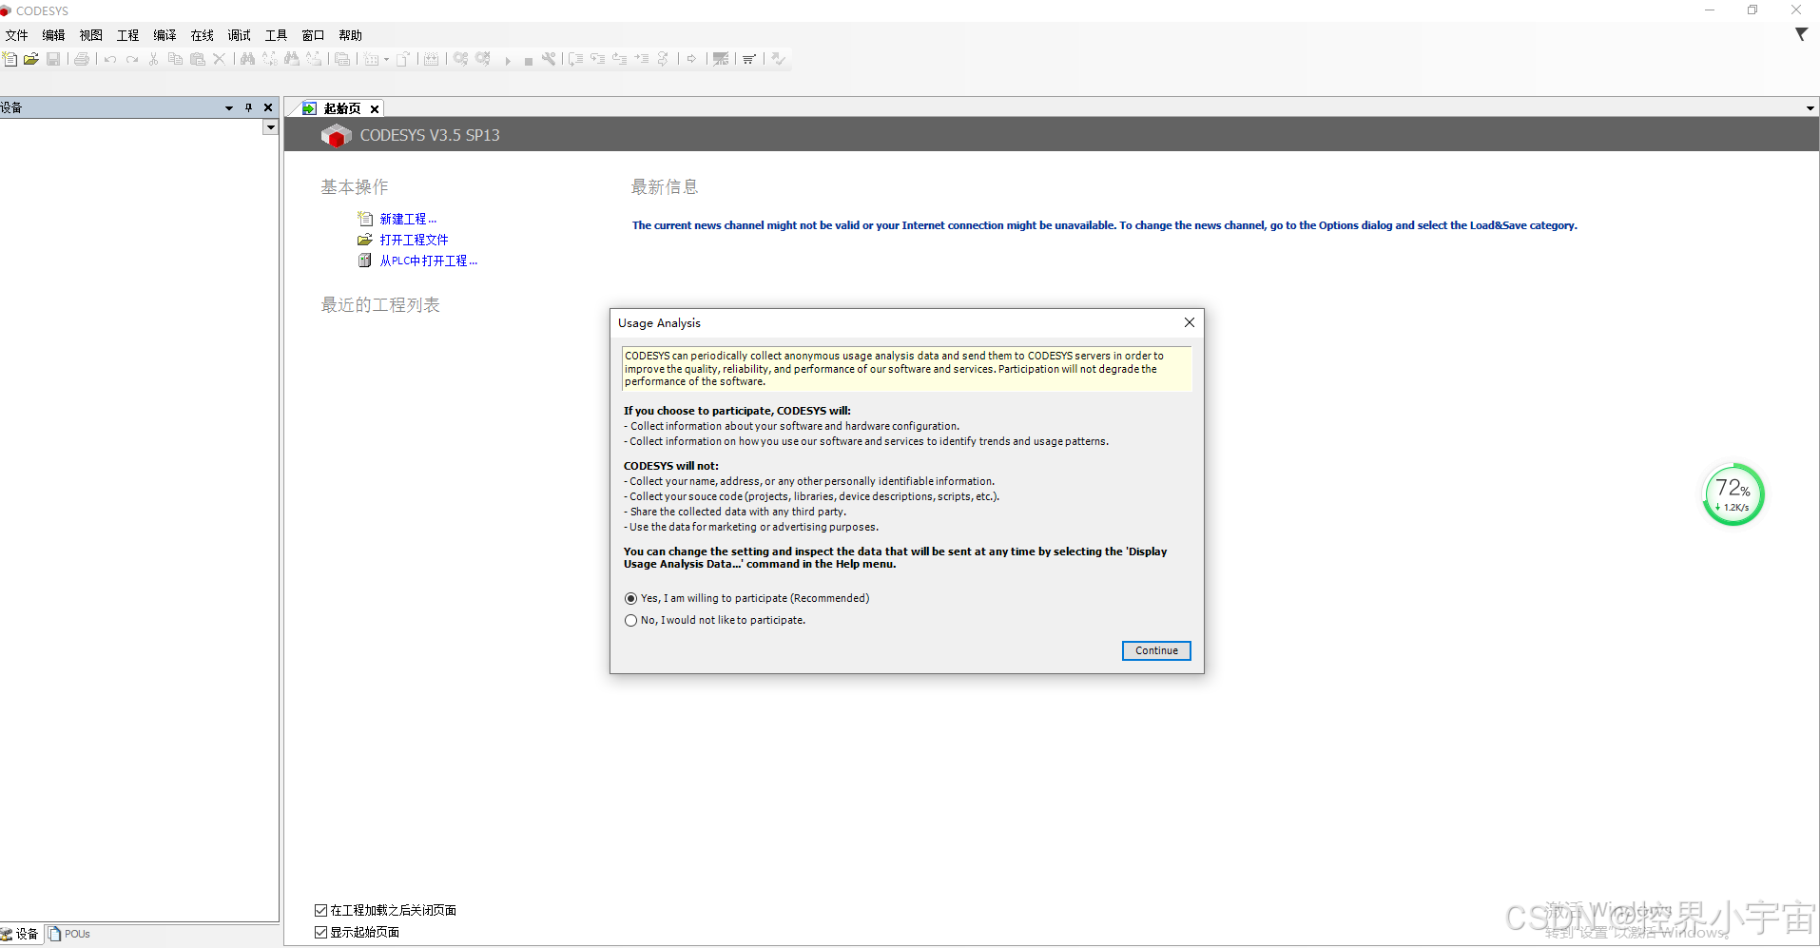The height and width of the screenshot is (948, 1820).
Task: Toggle close page after project load checkbox
Action: (321, 910)
